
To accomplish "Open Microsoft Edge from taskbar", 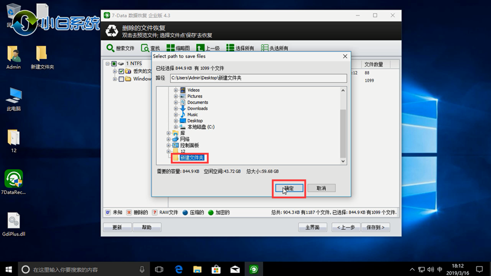I will coord(178,269).
